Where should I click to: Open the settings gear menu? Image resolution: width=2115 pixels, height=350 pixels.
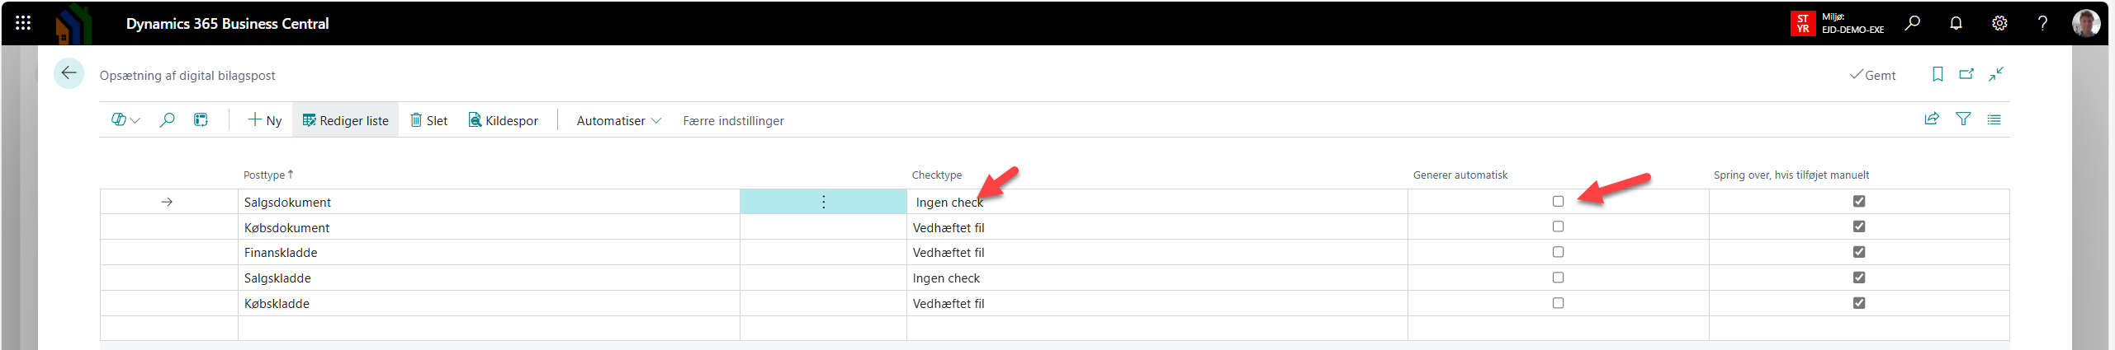pos(1999,23)
